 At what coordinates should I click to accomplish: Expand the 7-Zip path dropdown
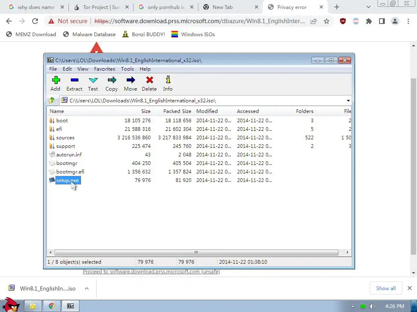point(348,101)
